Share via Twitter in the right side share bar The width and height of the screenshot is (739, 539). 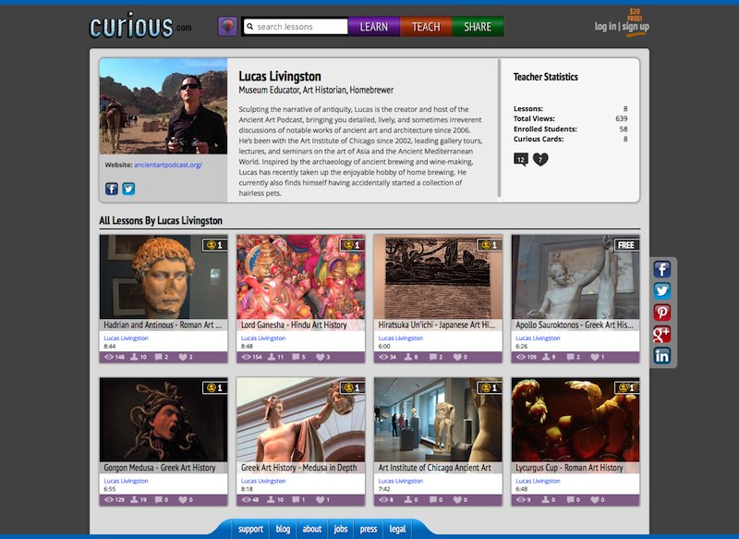(x=661, y=291)
